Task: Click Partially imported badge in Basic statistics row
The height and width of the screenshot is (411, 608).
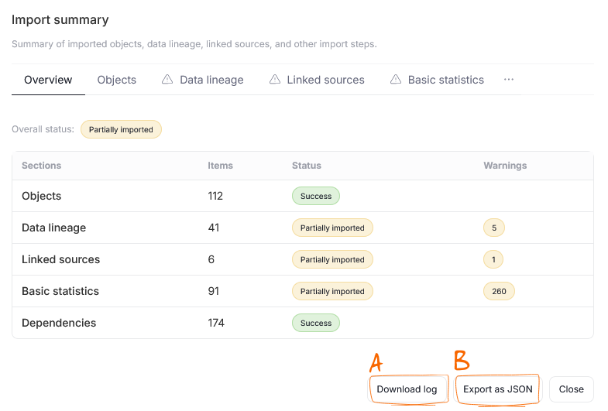Action: [x=332, y=291]
